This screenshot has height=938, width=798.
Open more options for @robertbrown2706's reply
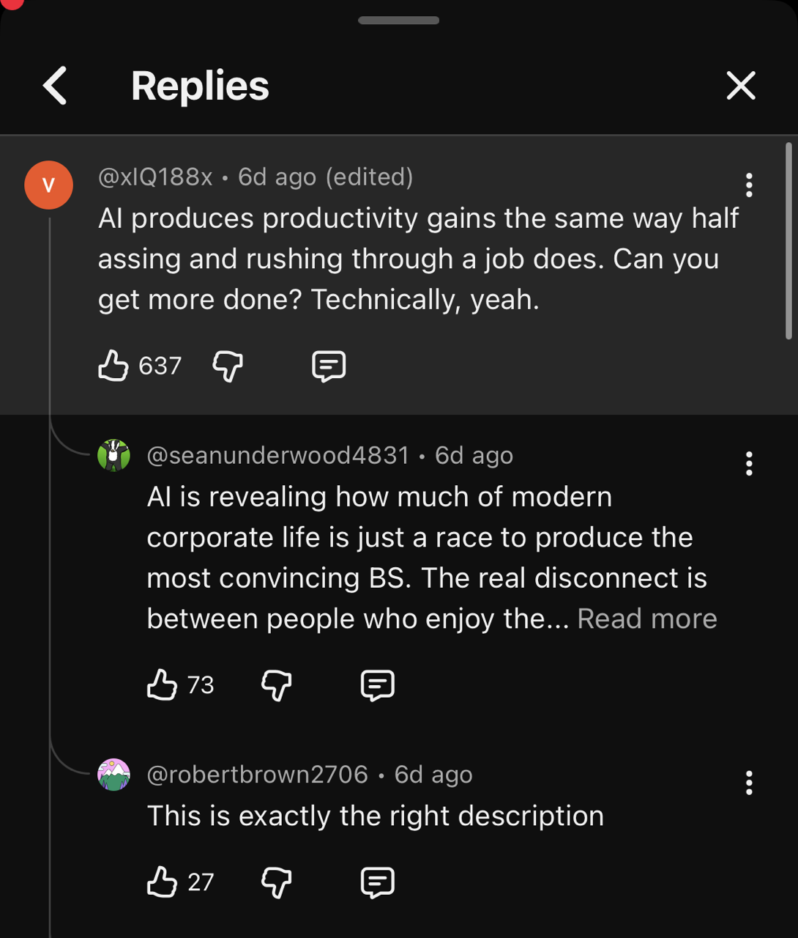748,783
